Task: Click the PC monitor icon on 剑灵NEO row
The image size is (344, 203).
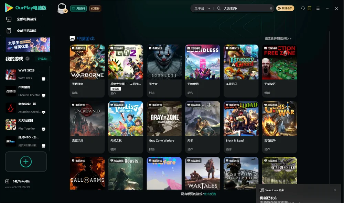Action: point(43,146)
